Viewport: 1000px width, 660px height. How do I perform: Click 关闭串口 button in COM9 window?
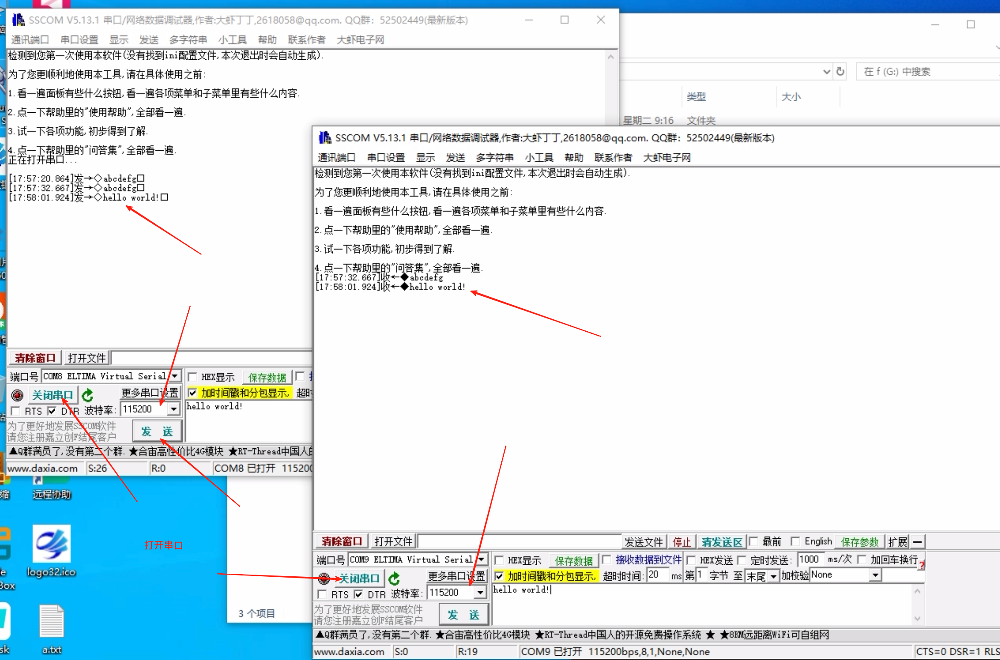(x=359, y=578)
